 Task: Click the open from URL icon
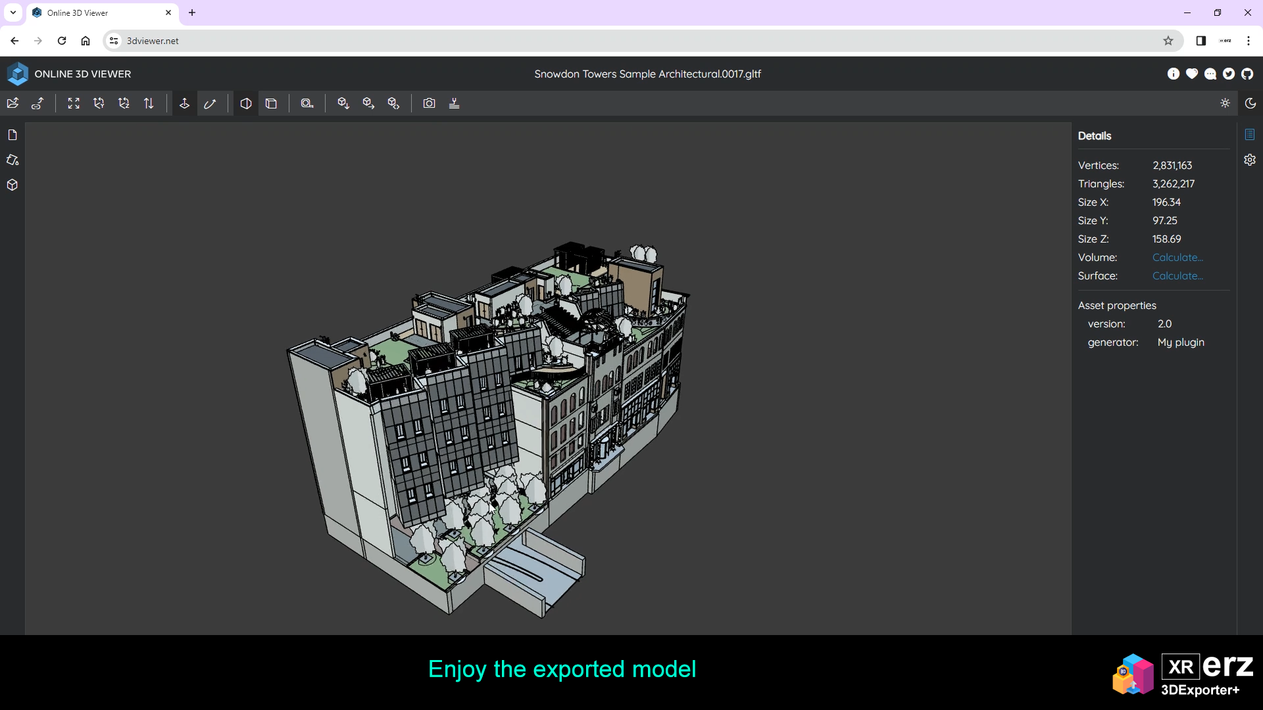[x=37, y=103]
